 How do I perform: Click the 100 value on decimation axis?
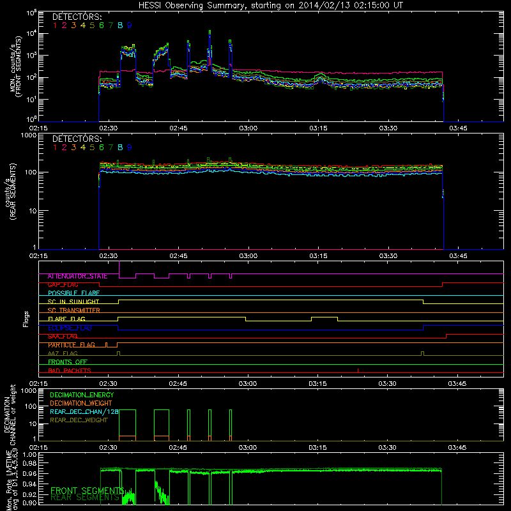30,407
